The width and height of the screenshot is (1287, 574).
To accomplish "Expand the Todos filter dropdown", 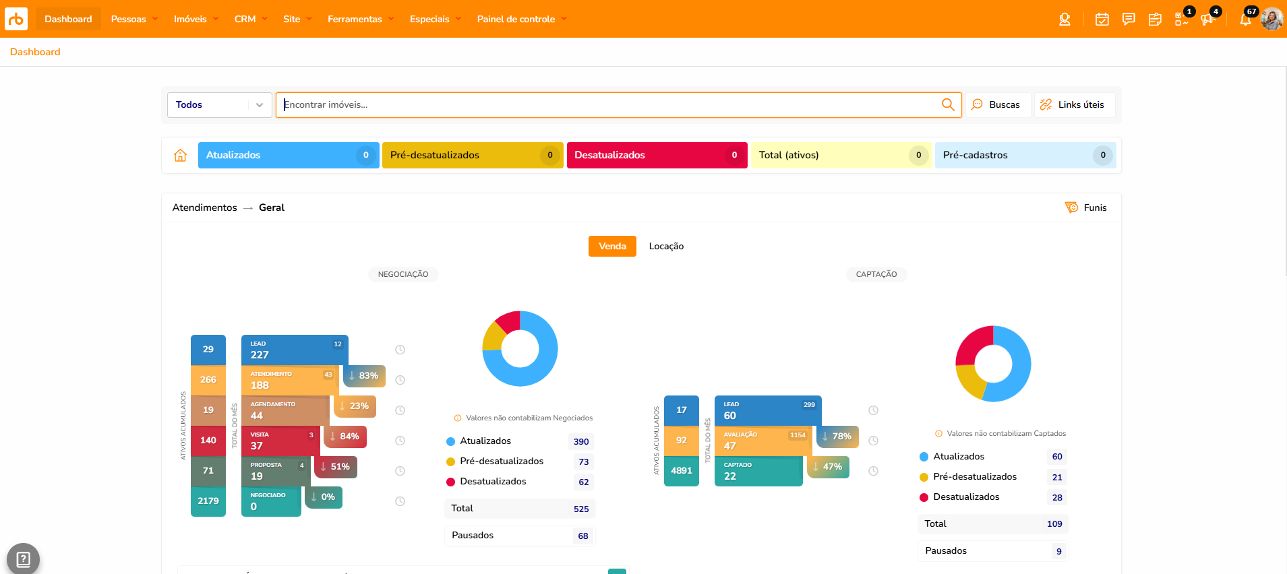I will click(219, 105).
